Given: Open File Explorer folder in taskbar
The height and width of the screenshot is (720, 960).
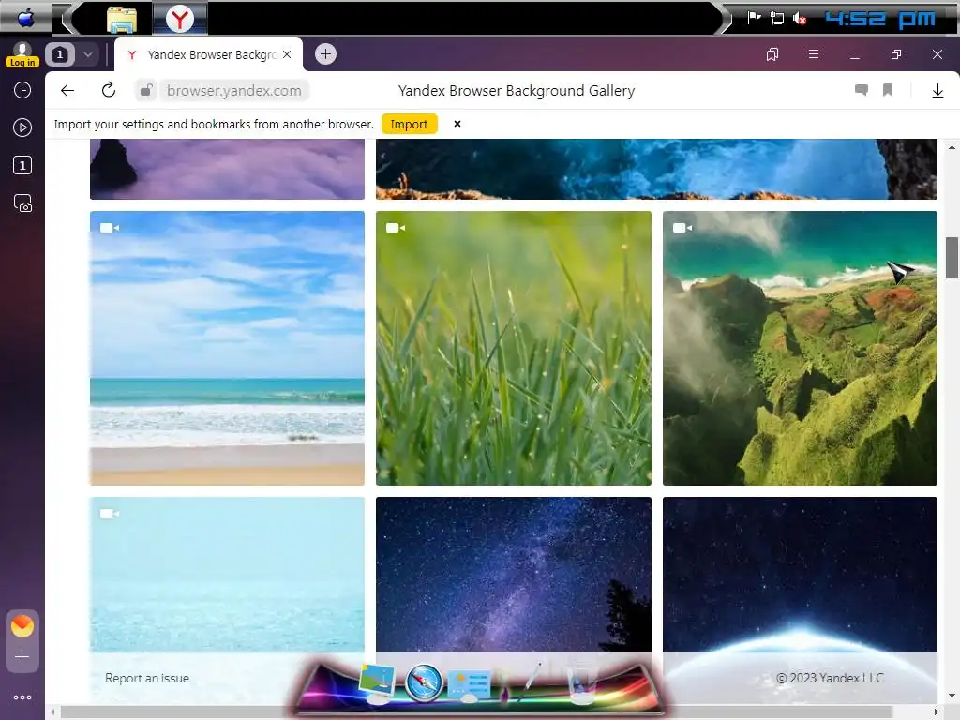Looking at the screenshot, I should coord(121,19).
